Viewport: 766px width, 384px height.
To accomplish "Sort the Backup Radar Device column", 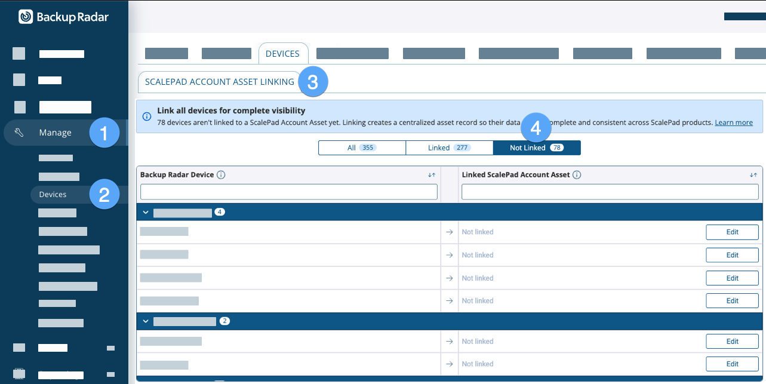I will pyautogui.click(x=432, y=175).
